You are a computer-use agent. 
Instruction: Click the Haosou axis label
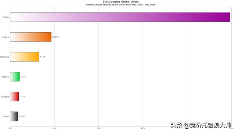coord(5,77)
